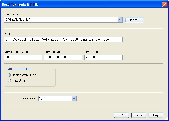
Task: Click the "Time Offset:" label
Action: 93,52
